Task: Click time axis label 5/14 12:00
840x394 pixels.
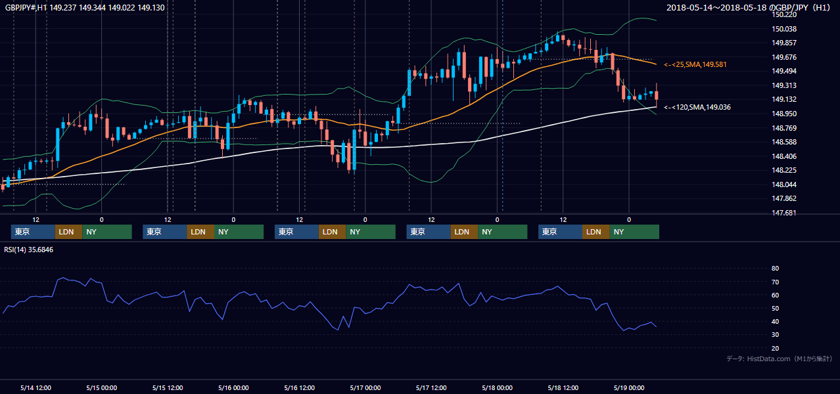Action: coord(35,387)
